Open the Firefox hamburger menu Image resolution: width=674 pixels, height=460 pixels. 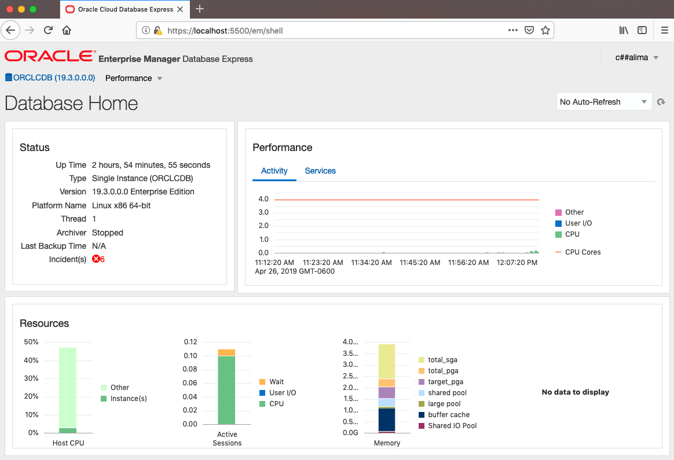[x=664, y=30]
